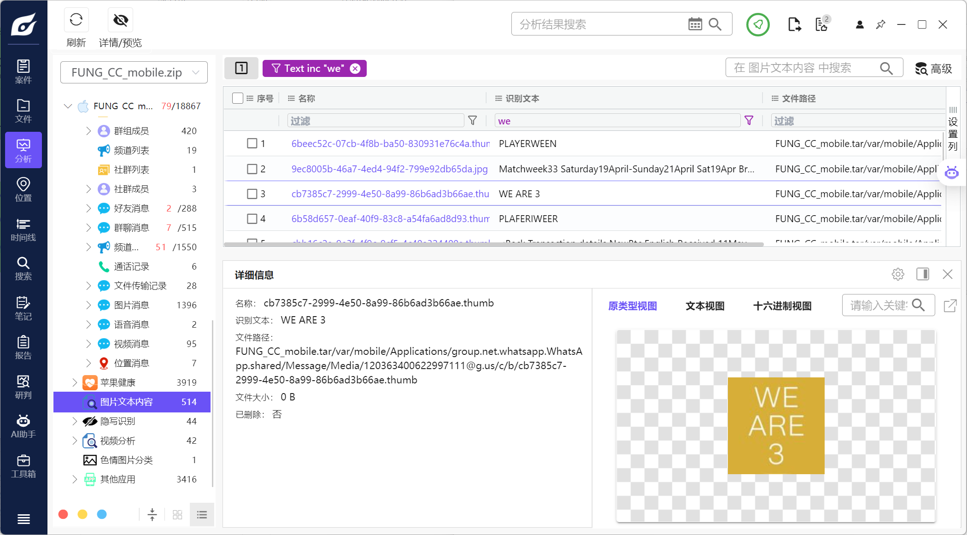The width and height of the screenshot is (967, 535).
Task: Check the checkbox for row 3
Action: click(x=252, y=194)
